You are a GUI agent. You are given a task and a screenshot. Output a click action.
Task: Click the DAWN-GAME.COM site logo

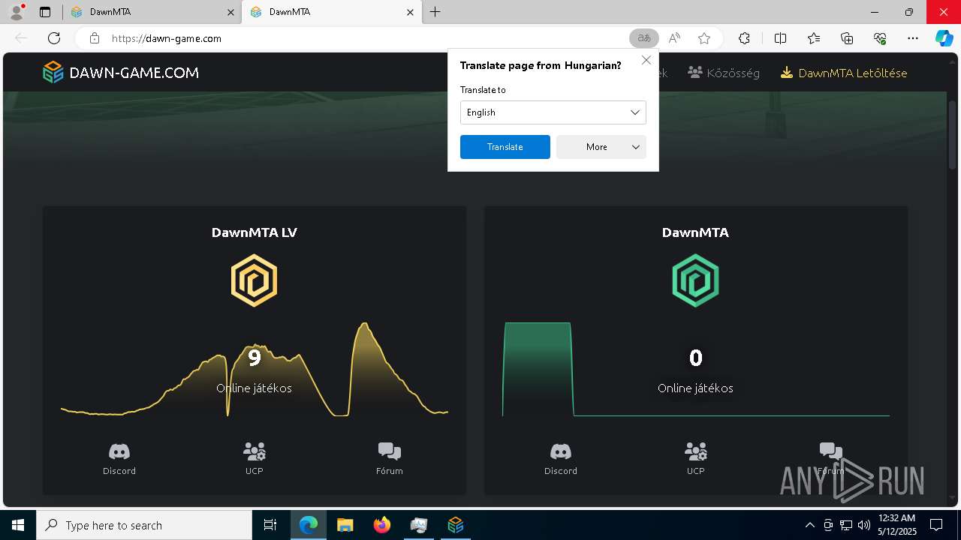pyautogui.click(x=121, y=73)
